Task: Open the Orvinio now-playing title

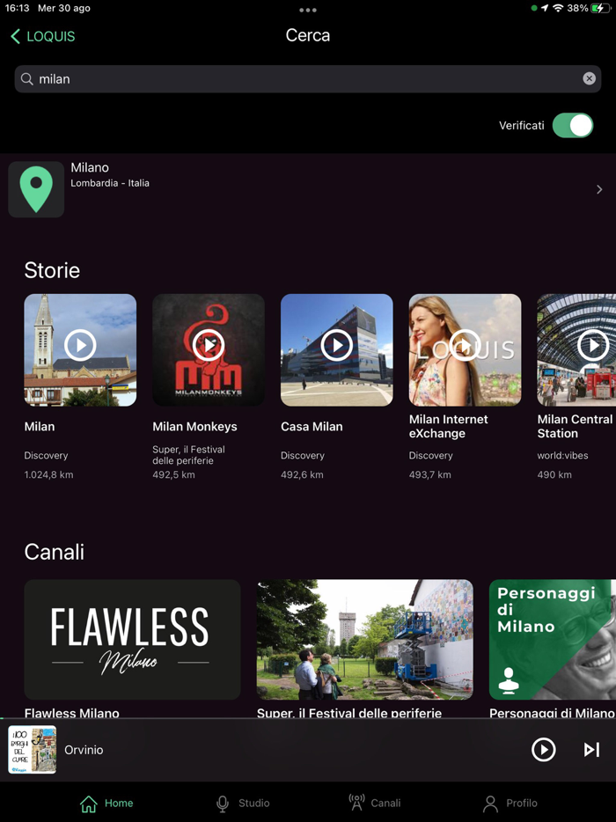Action: pos(84,750)
